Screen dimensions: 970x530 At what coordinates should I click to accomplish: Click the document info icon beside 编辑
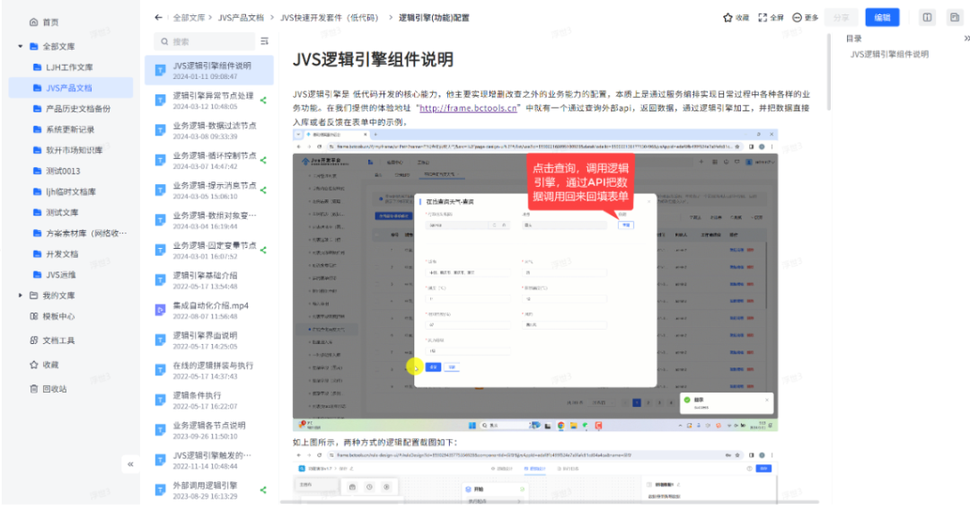coord(928,17)
